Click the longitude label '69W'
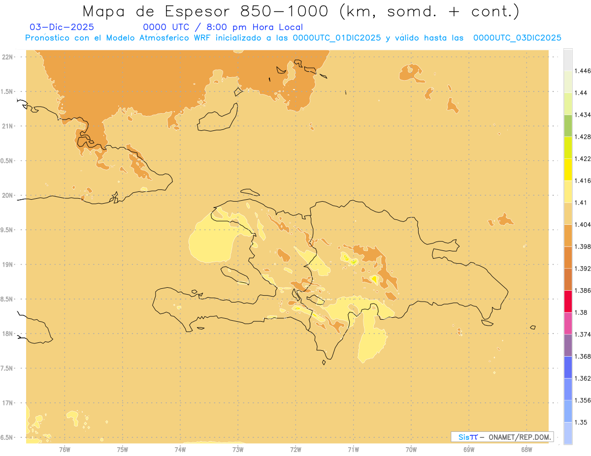The height and width of the screenshot is (456, 591). coord(469,449)
